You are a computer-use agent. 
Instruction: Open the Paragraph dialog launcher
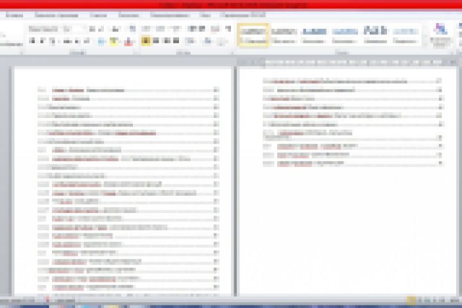pyautogui.click(x=232, y=53)
